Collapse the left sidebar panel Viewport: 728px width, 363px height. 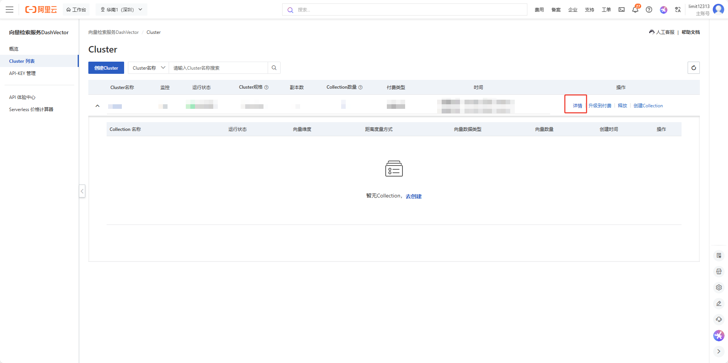(82, 191)
